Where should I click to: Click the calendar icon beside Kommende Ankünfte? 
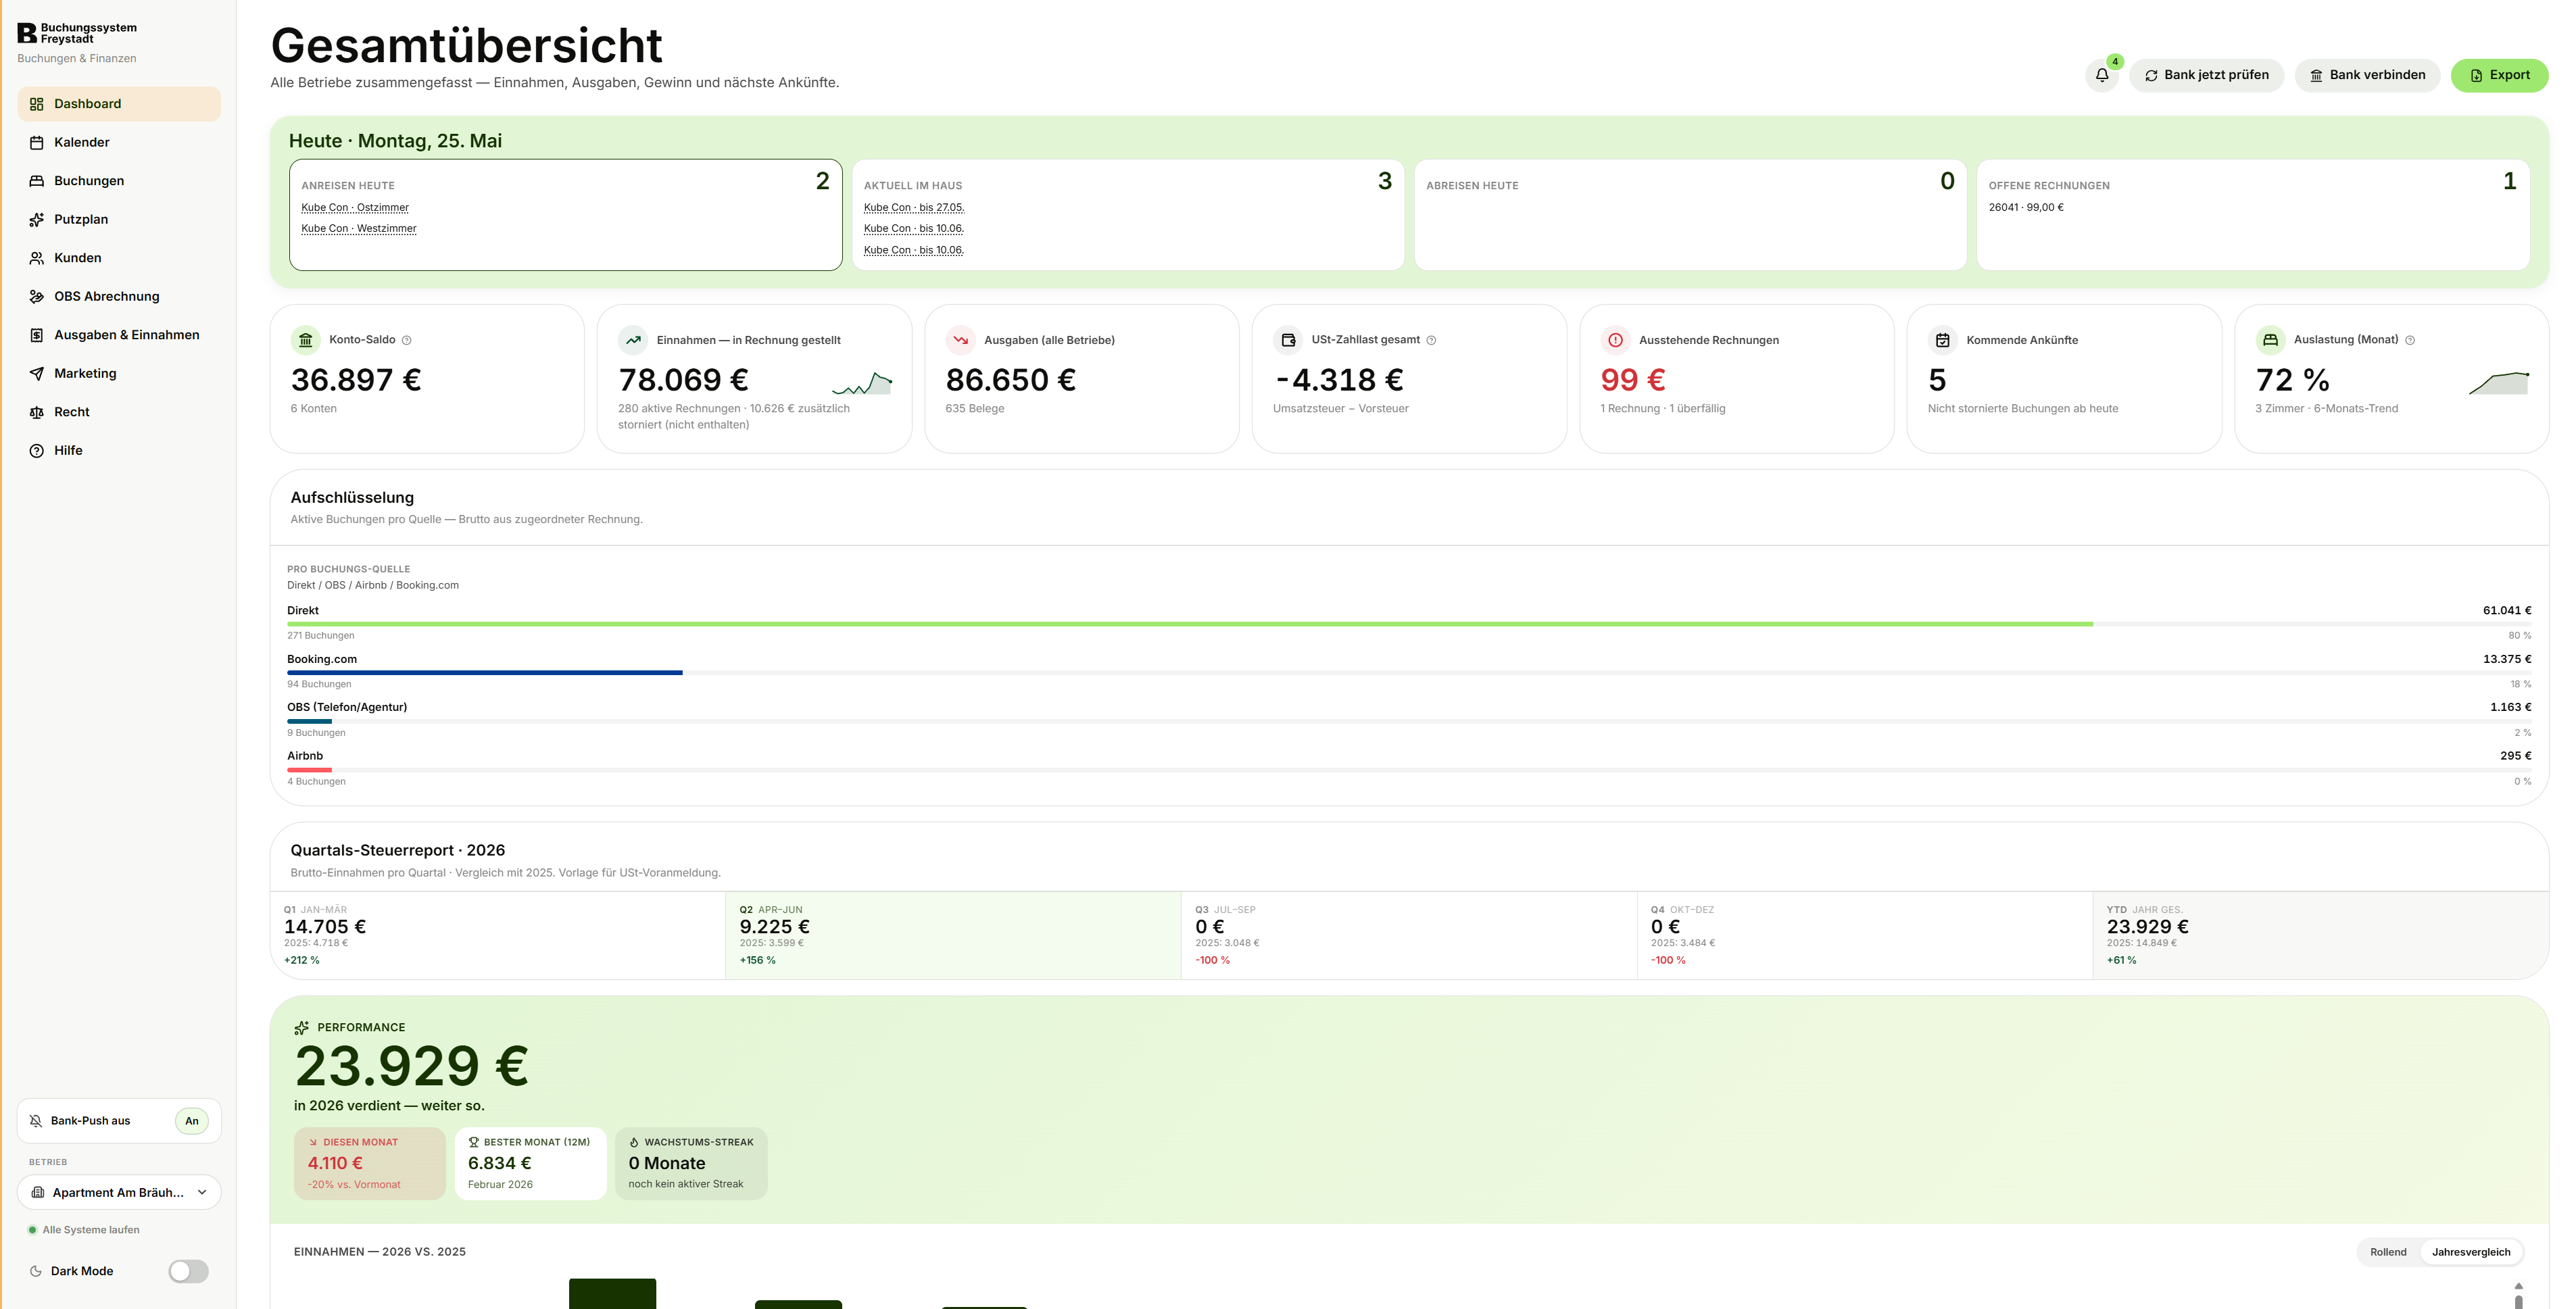click(1943, 340)
